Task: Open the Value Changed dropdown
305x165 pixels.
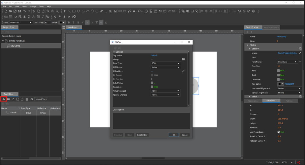Action: pos(165,91)
